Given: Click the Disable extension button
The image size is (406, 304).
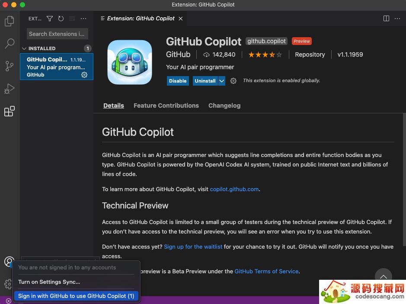Looking at the screenshot, I should coord(178,81).
